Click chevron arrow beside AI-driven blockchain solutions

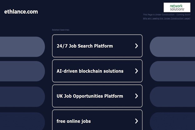tap(137, 71)
